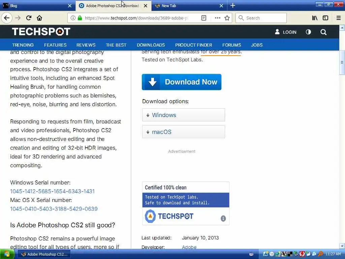Open the Library bookmarks icon
The image size is (345, 259).
pos(315,18)
